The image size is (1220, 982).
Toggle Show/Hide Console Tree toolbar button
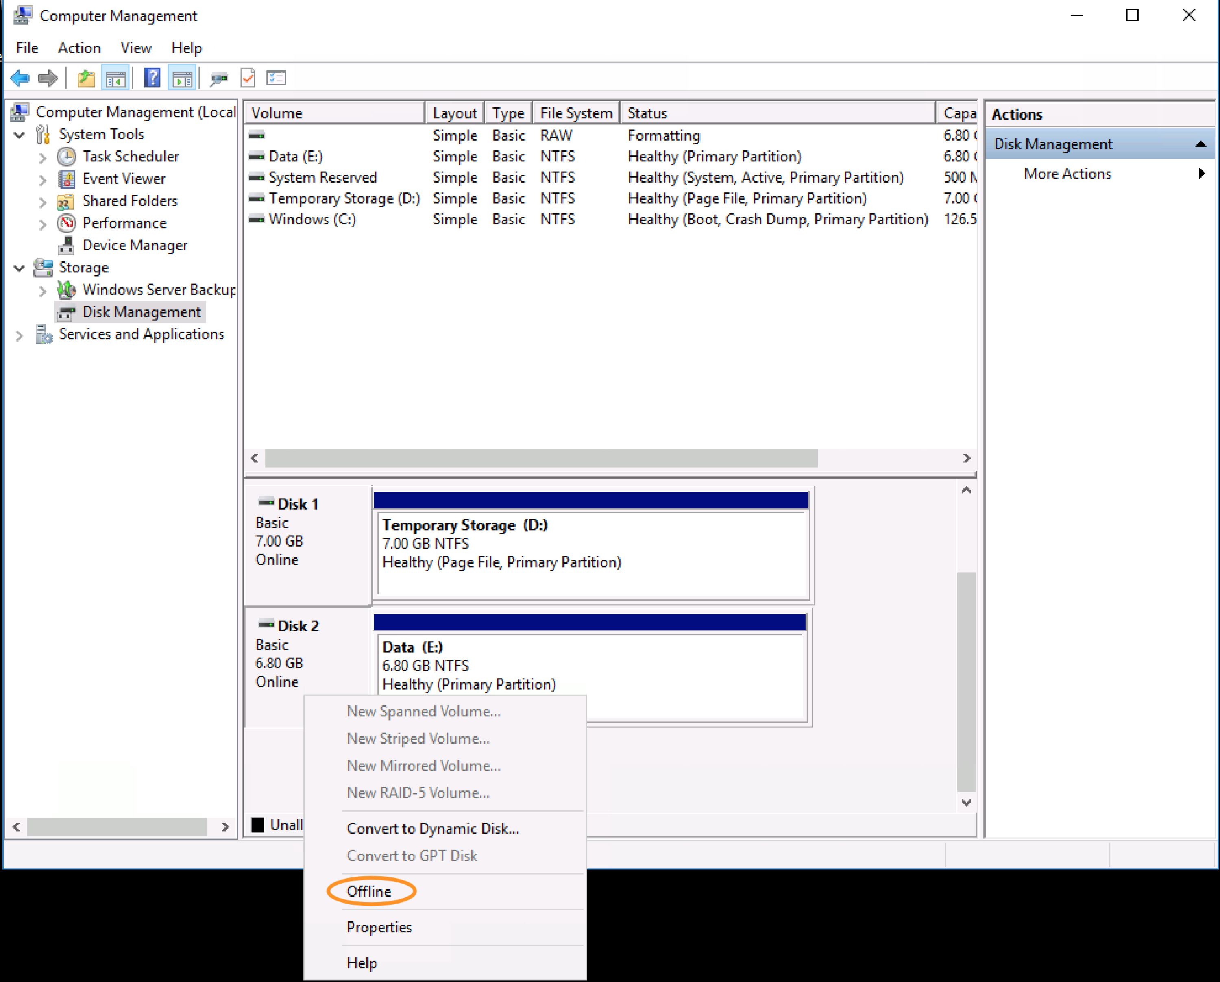pos(115,78)
